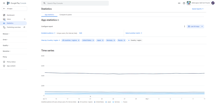The height and width of the screenshot is (103, 215).
Task: Open the help question mark icon
Action: tap(184, 3)
